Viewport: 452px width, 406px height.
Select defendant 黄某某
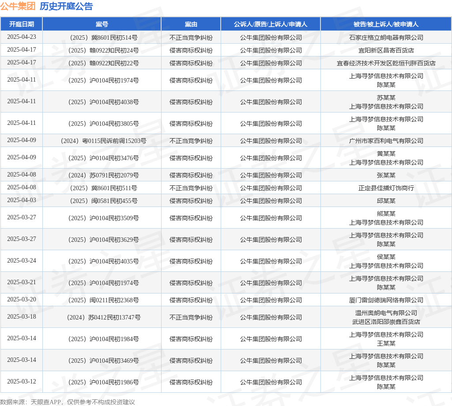click(386, 154)
